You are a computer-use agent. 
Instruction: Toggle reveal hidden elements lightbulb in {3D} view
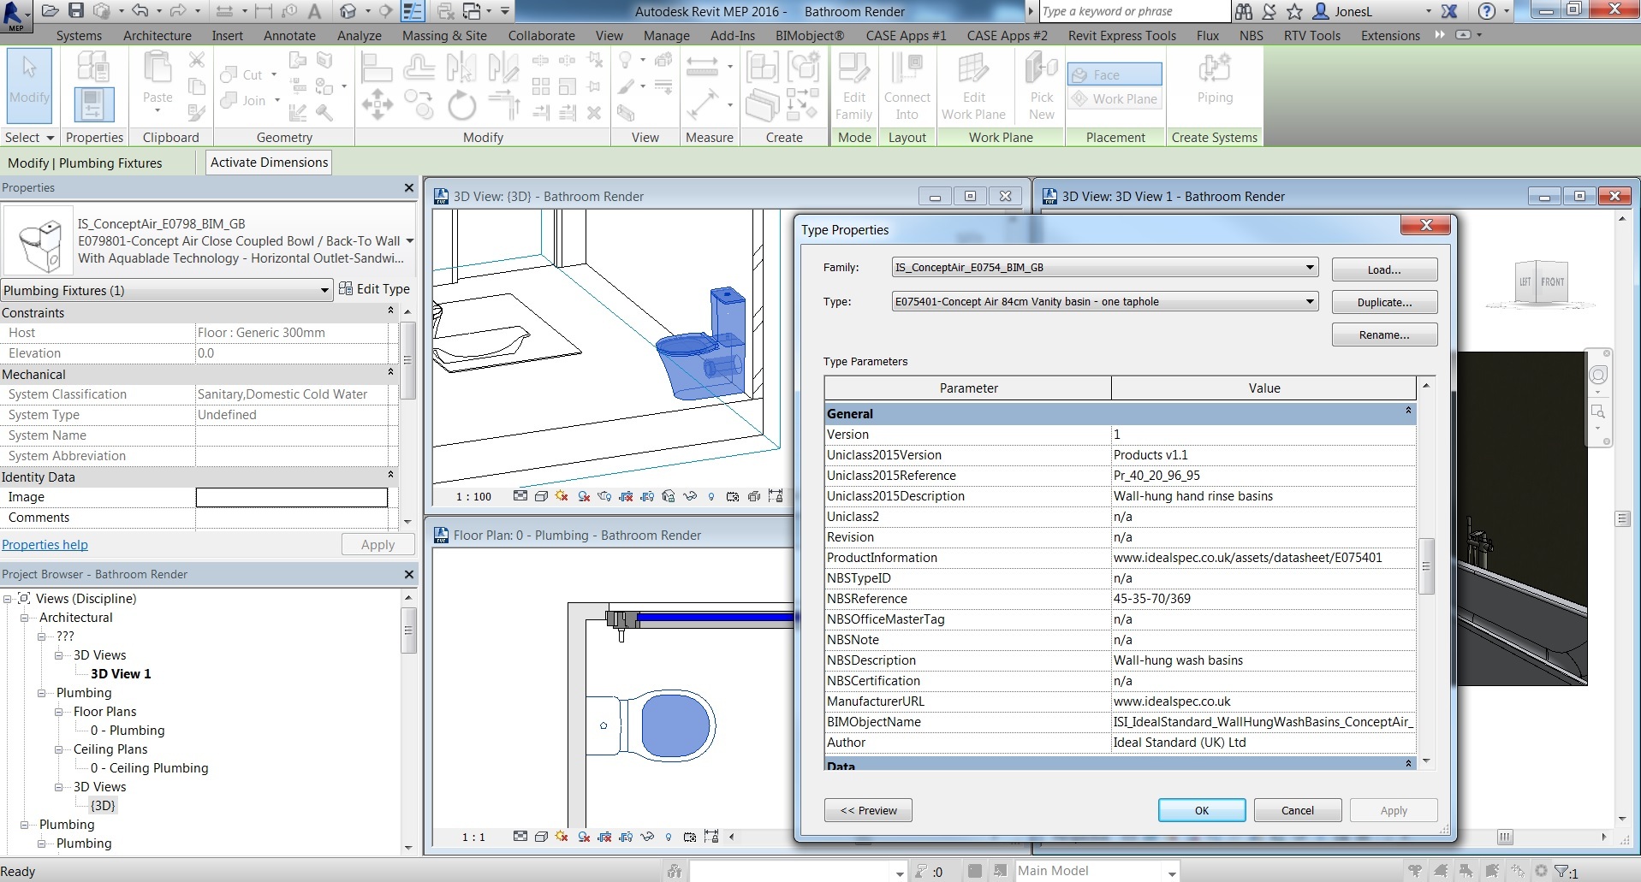tap(711, 496)
